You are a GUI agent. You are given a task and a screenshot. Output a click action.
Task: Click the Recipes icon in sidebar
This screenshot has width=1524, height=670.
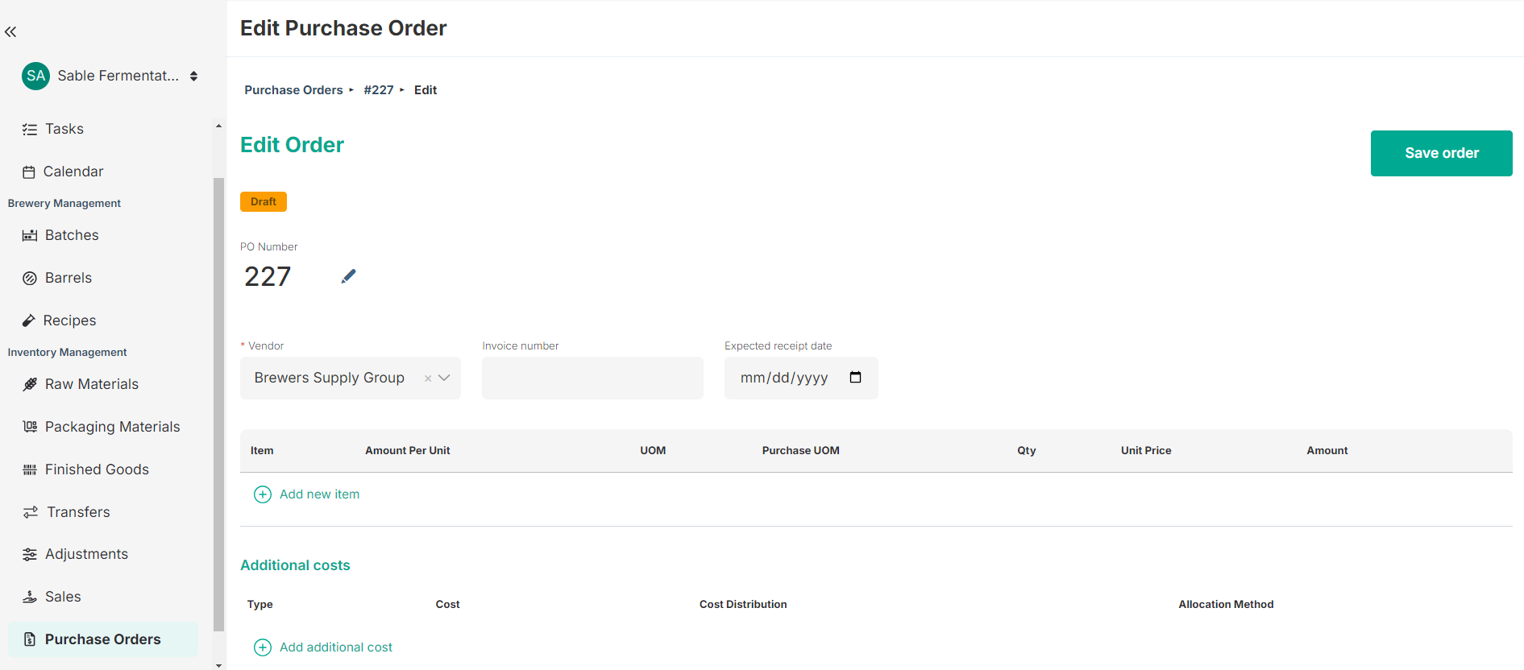click(x=29, y=321)
